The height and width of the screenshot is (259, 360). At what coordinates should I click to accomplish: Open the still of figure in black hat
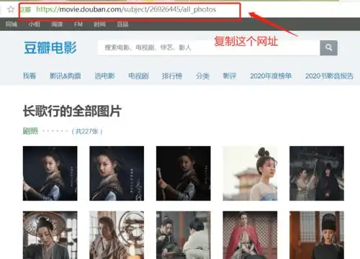coord(317,235)
